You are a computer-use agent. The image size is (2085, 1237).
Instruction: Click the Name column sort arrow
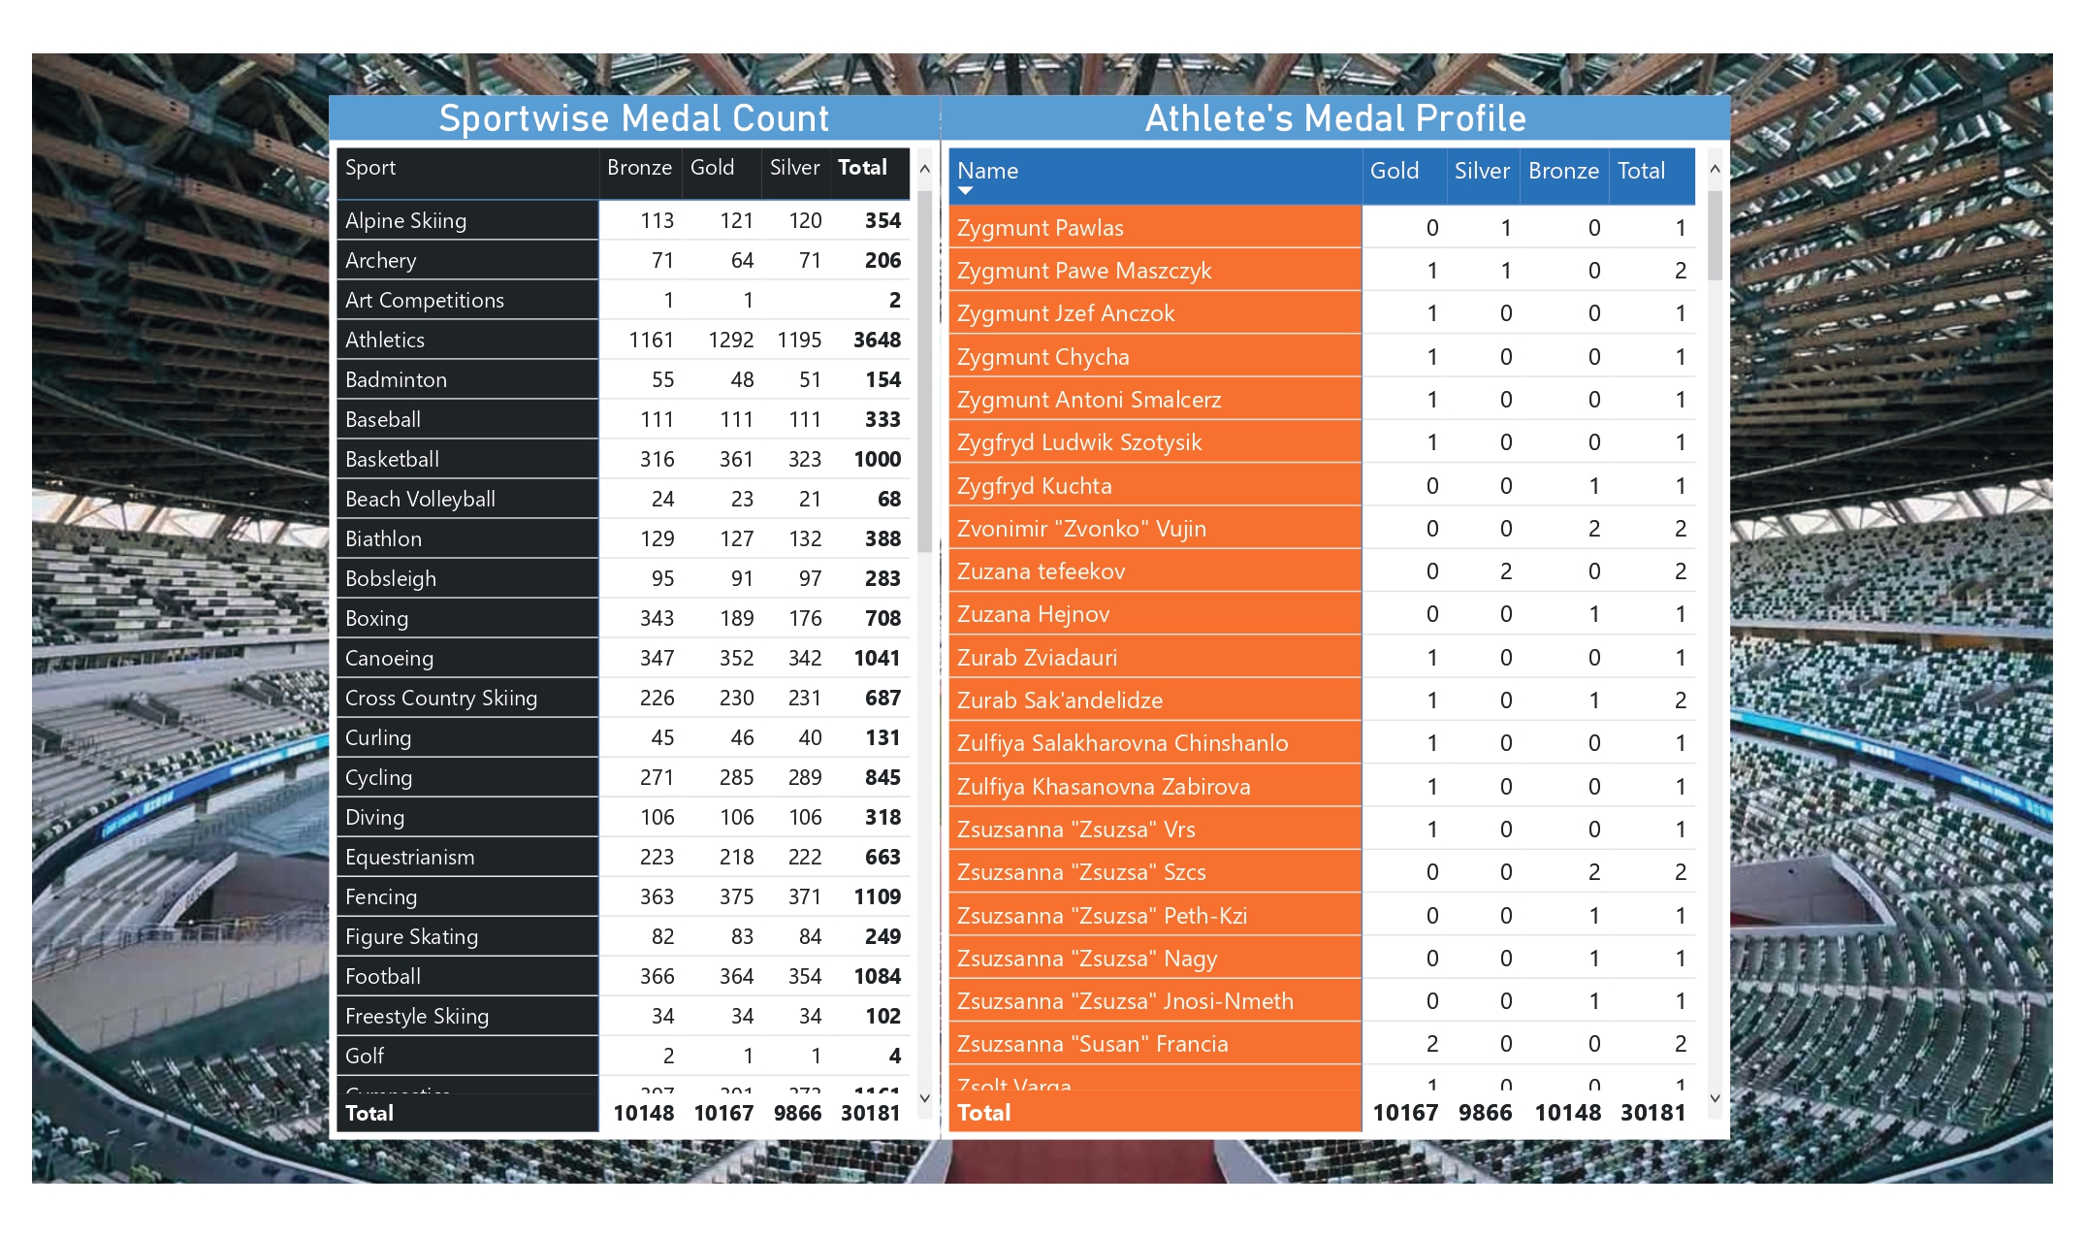click(x=965, y=191)
